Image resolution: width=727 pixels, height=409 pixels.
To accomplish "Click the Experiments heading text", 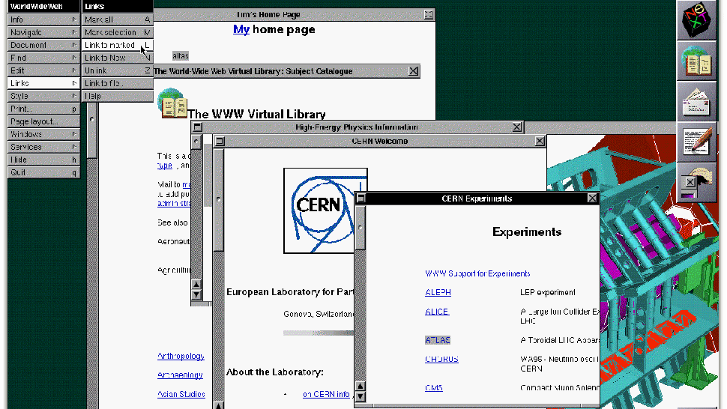I will pos(527,231).
